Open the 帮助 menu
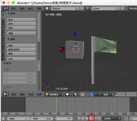 point(39,9)
